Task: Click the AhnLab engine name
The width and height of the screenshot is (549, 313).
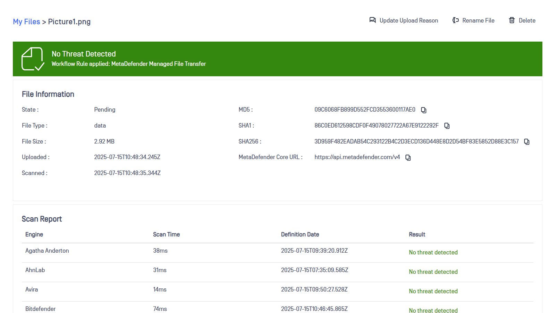Action: pos(35,270)
